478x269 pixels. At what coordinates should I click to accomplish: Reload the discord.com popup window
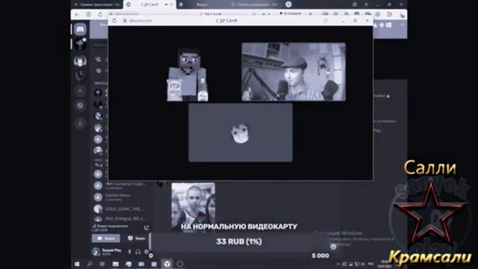pyautogui.click(x=114, y=20)
